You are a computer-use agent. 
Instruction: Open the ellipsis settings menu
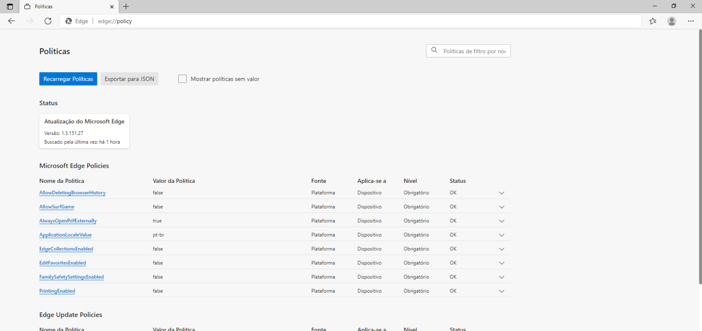tap(691, 21)
